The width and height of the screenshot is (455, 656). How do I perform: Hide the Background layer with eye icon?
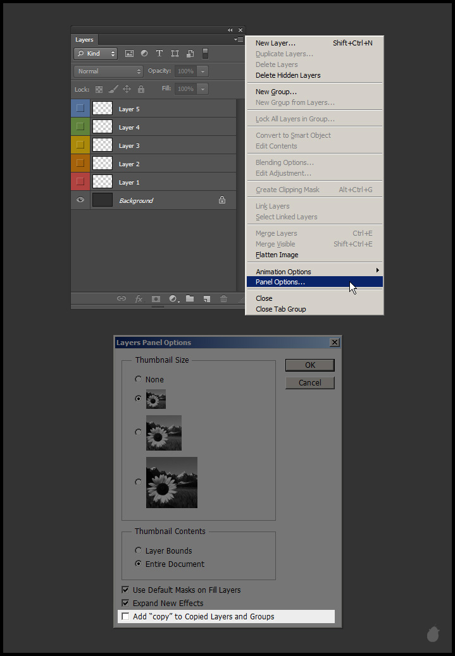pos(80,200)
